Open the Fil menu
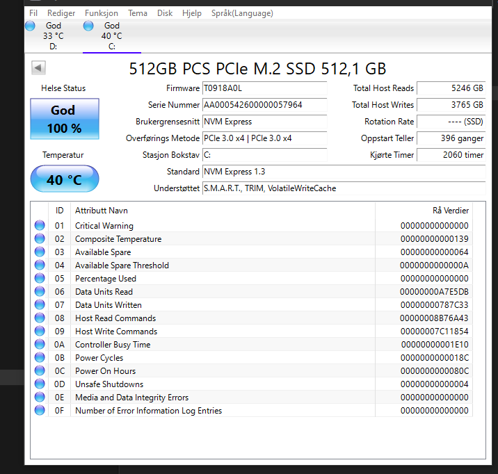This screenshot has width=498, height=474. [33, 13]
